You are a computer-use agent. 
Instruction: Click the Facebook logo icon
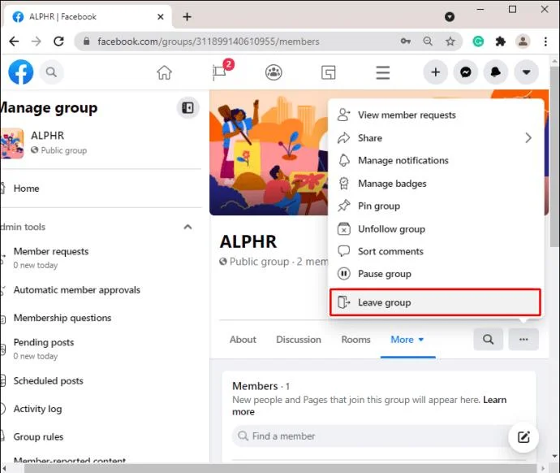pos(21,72)
